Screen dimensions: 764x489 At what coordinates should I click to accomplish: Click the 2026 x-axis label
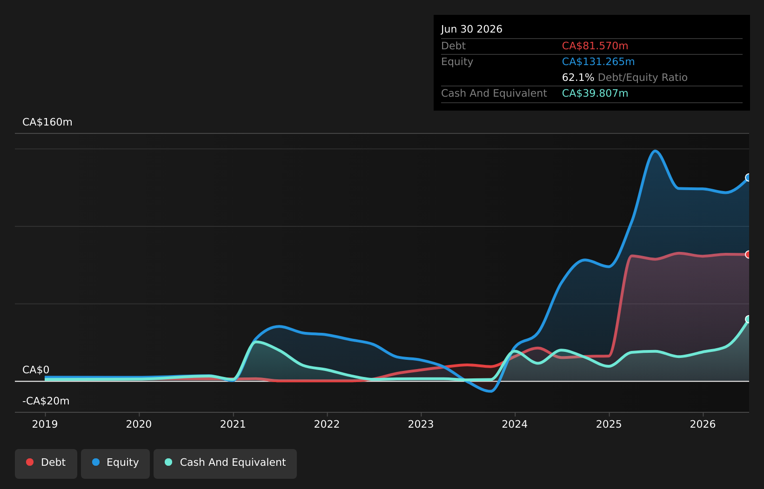[703, 424]
